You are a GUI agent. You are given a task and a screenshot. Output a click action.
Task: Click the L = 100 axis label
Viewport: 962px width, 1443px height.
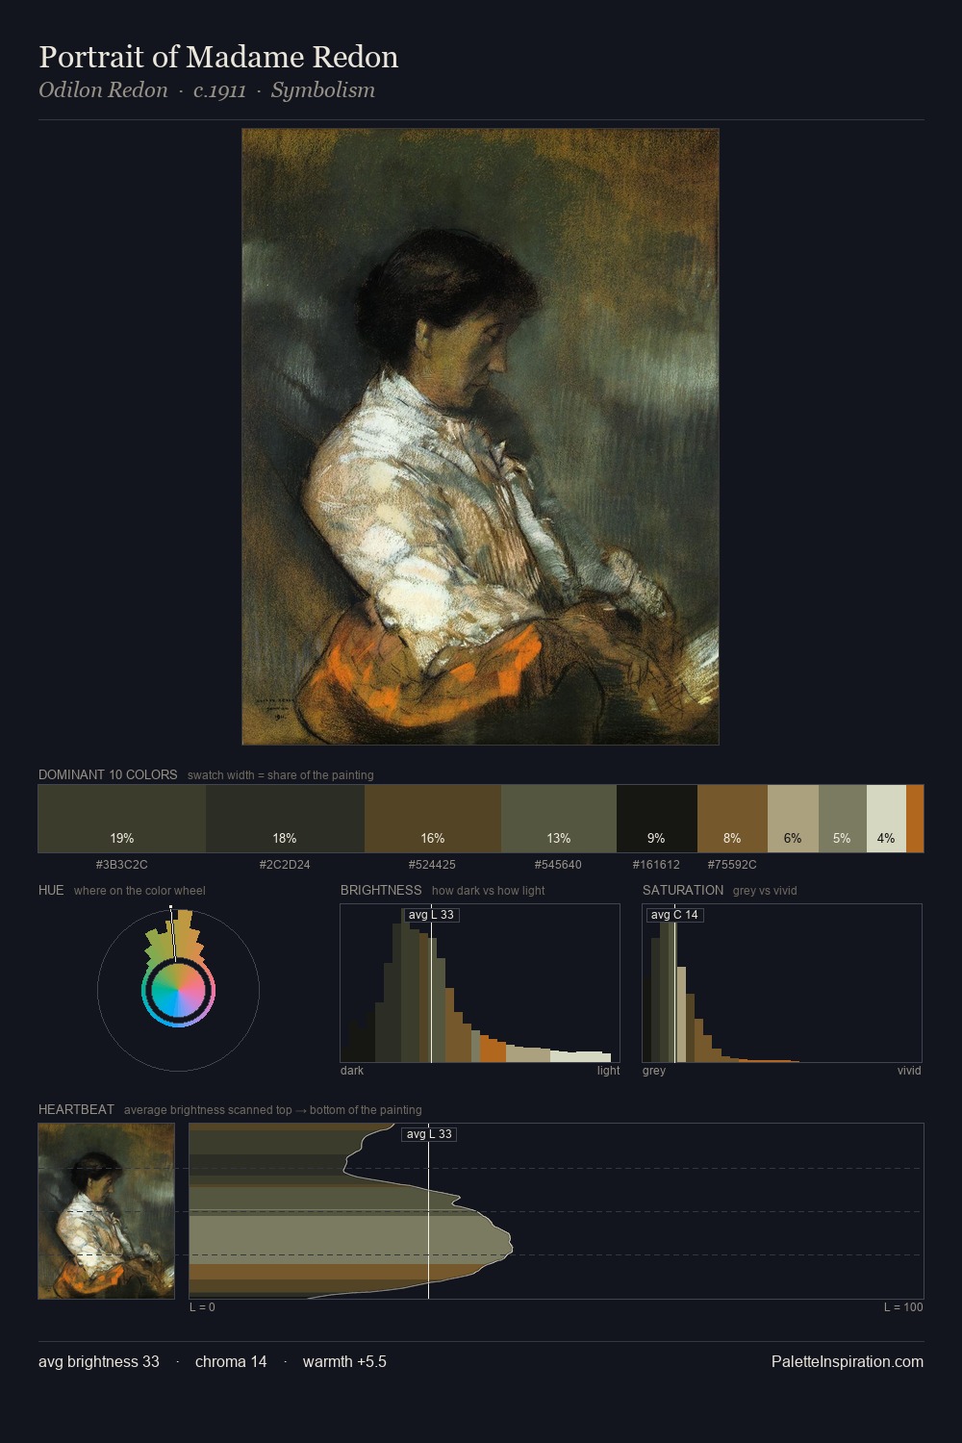(903, 1306)
